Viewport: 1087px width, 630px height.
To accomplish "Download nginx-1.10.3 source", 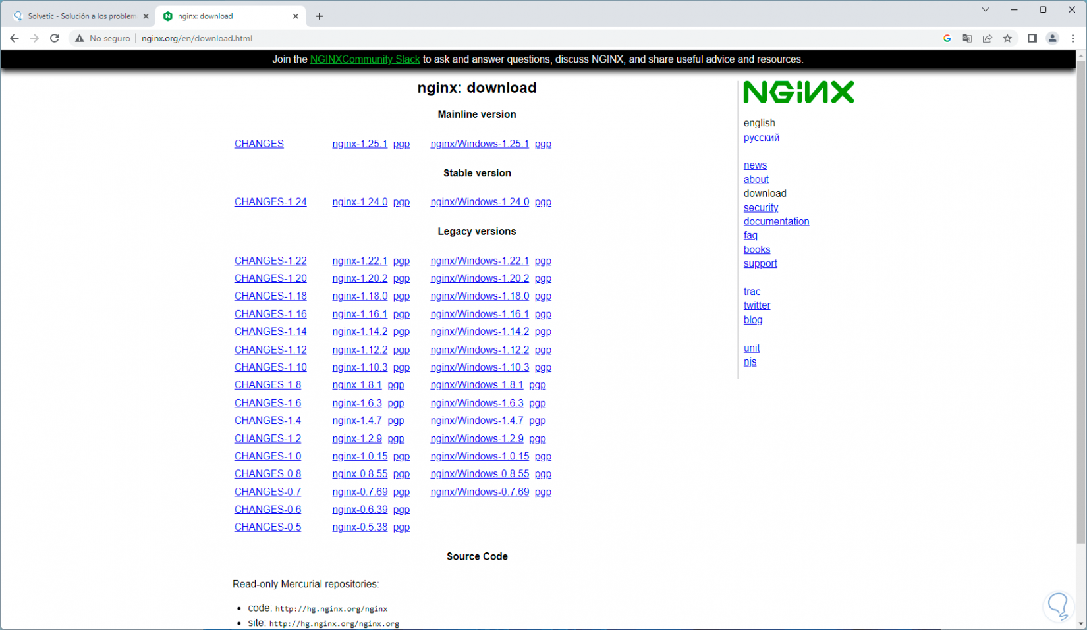I will click(x=360, y=367).
